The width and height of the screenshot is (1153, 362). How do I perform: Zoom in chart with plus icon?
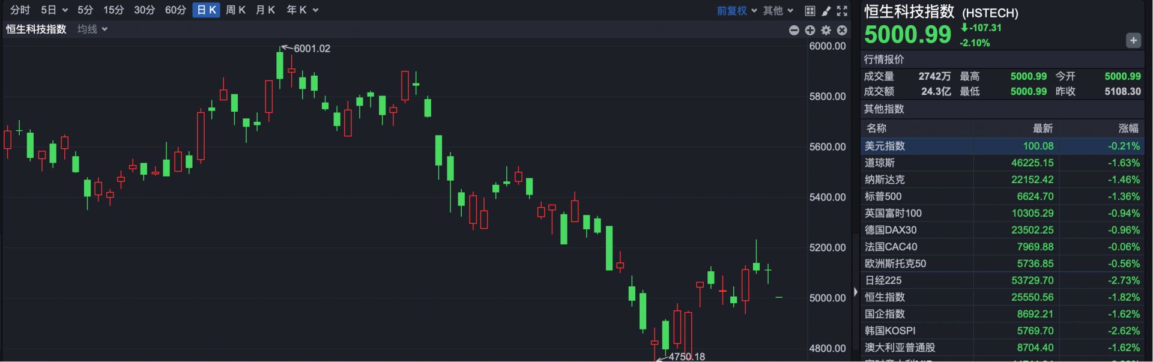click(810, 30)
